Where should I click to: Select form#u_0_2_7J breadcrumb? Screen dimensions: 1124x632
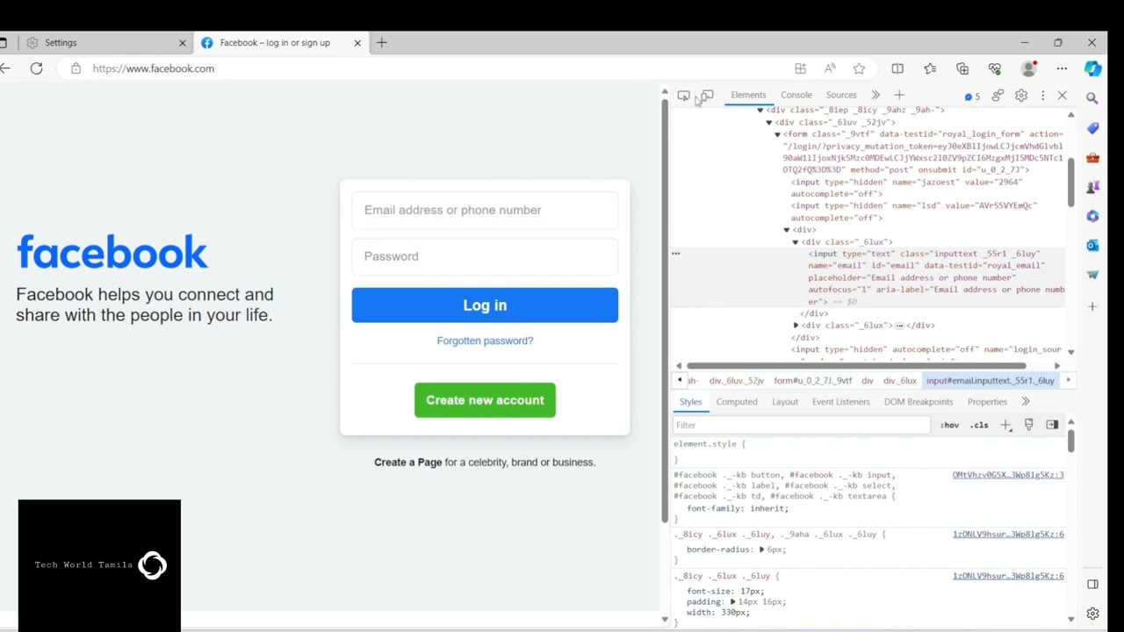pos(812,381)
